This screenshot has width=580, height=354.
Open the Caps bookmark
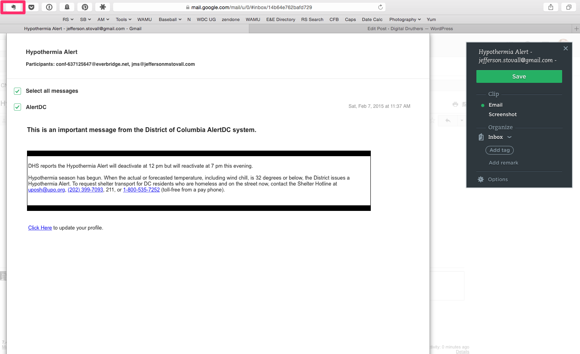pyautogui.click(x=350, y=19)
